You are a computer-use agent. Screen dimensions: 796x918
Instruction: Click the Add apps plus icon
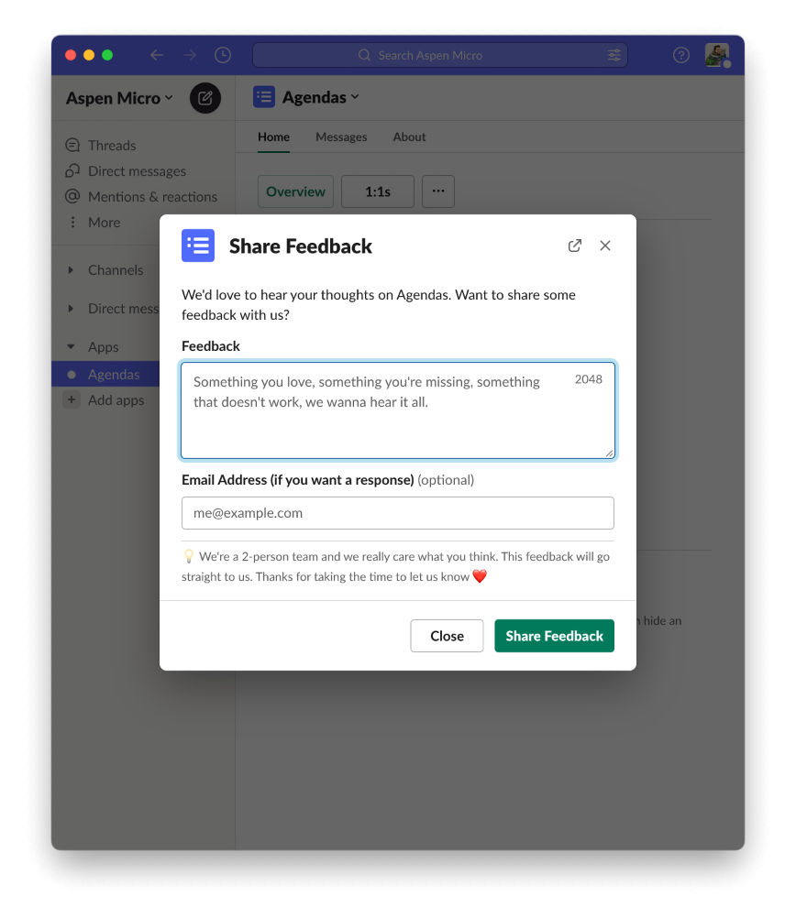pyautogui.click(x=72, y=400)
